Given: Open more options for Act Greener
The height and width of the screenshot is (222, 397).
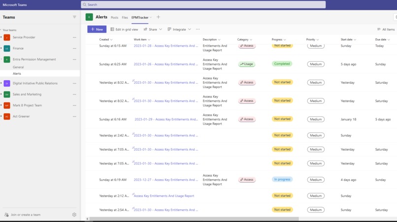Looking at the screenshot, I should (x=74, y=117).
